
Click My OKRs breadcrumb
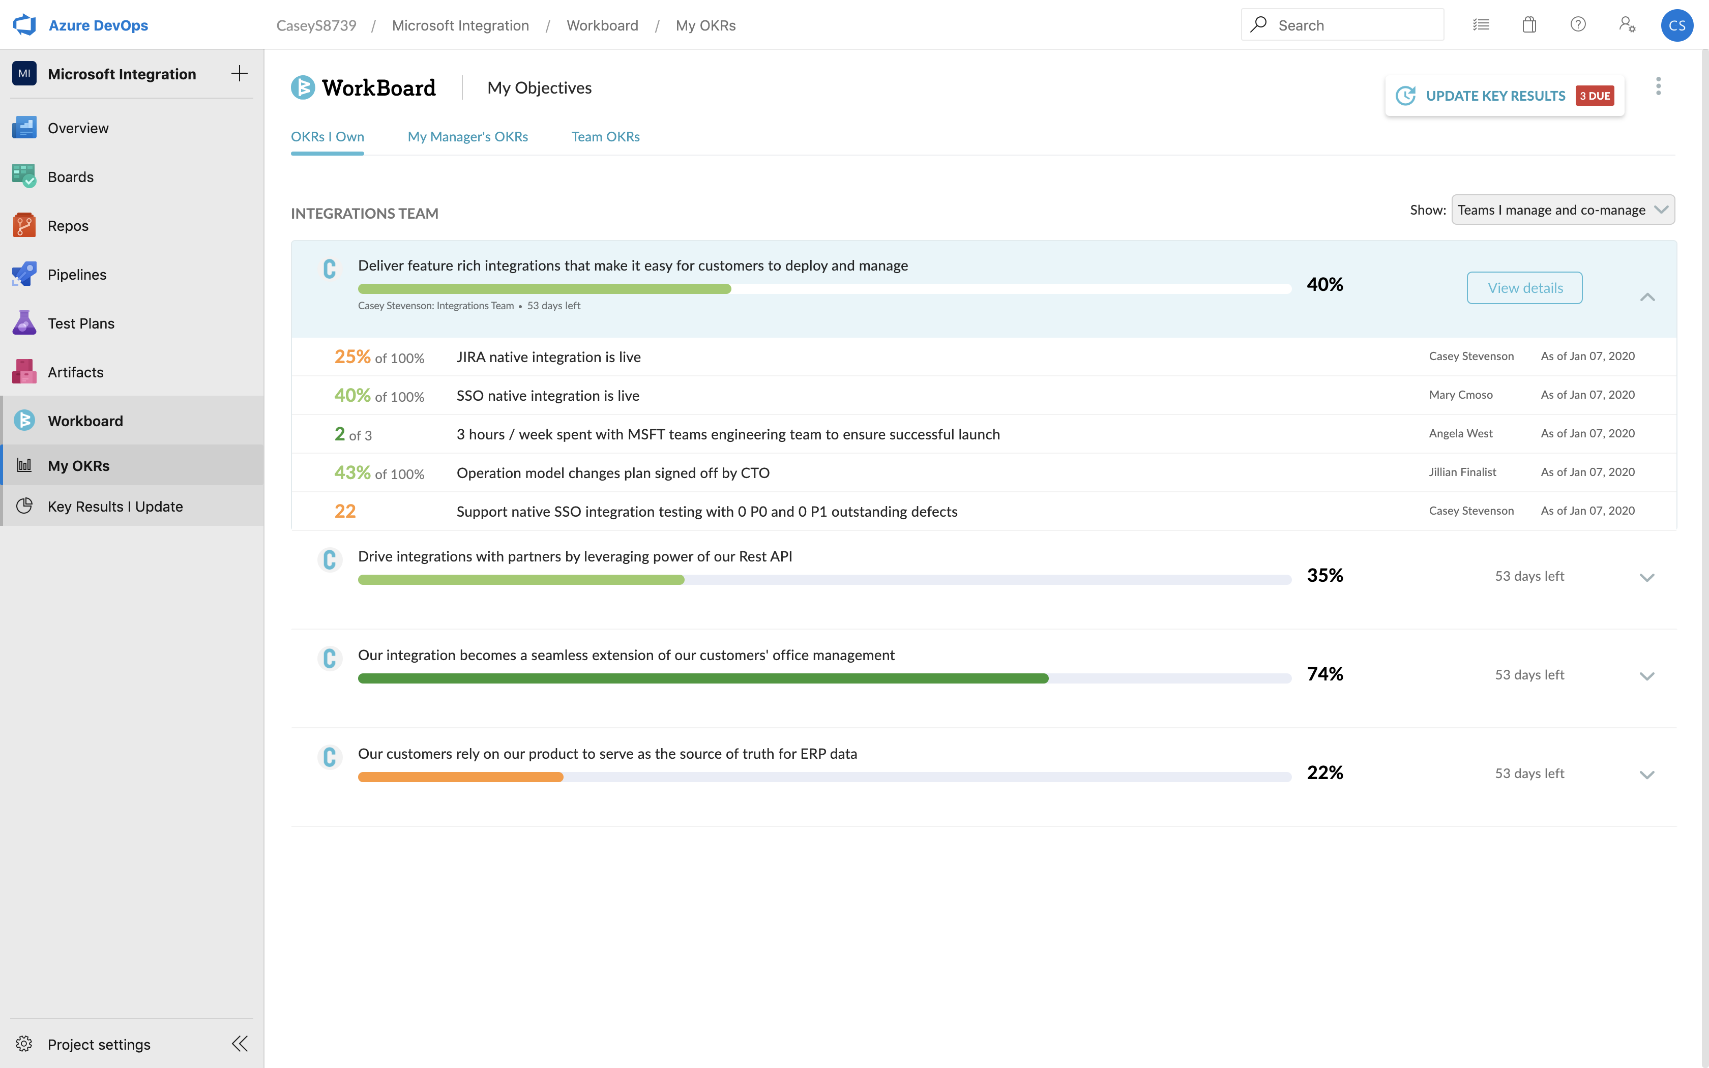705,25
